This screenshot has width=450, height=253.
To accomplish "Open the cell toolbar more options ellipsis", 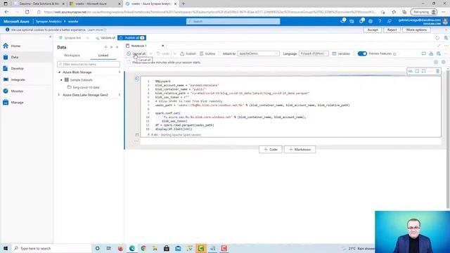I will [430, 71].
